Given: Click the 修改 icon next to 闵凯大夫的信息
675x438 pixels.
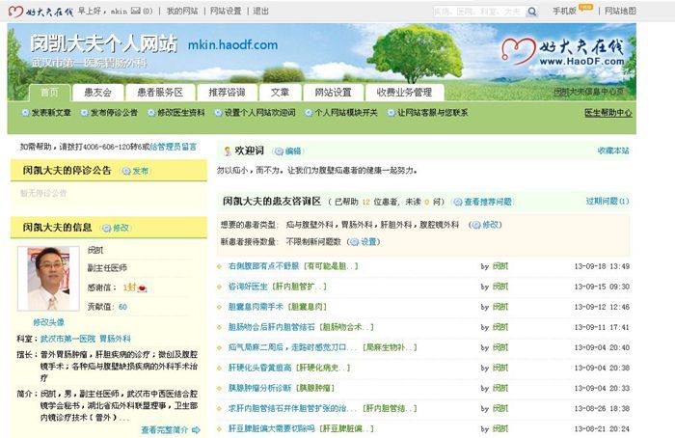Looking at the screenshot, I should click(107, 229).
